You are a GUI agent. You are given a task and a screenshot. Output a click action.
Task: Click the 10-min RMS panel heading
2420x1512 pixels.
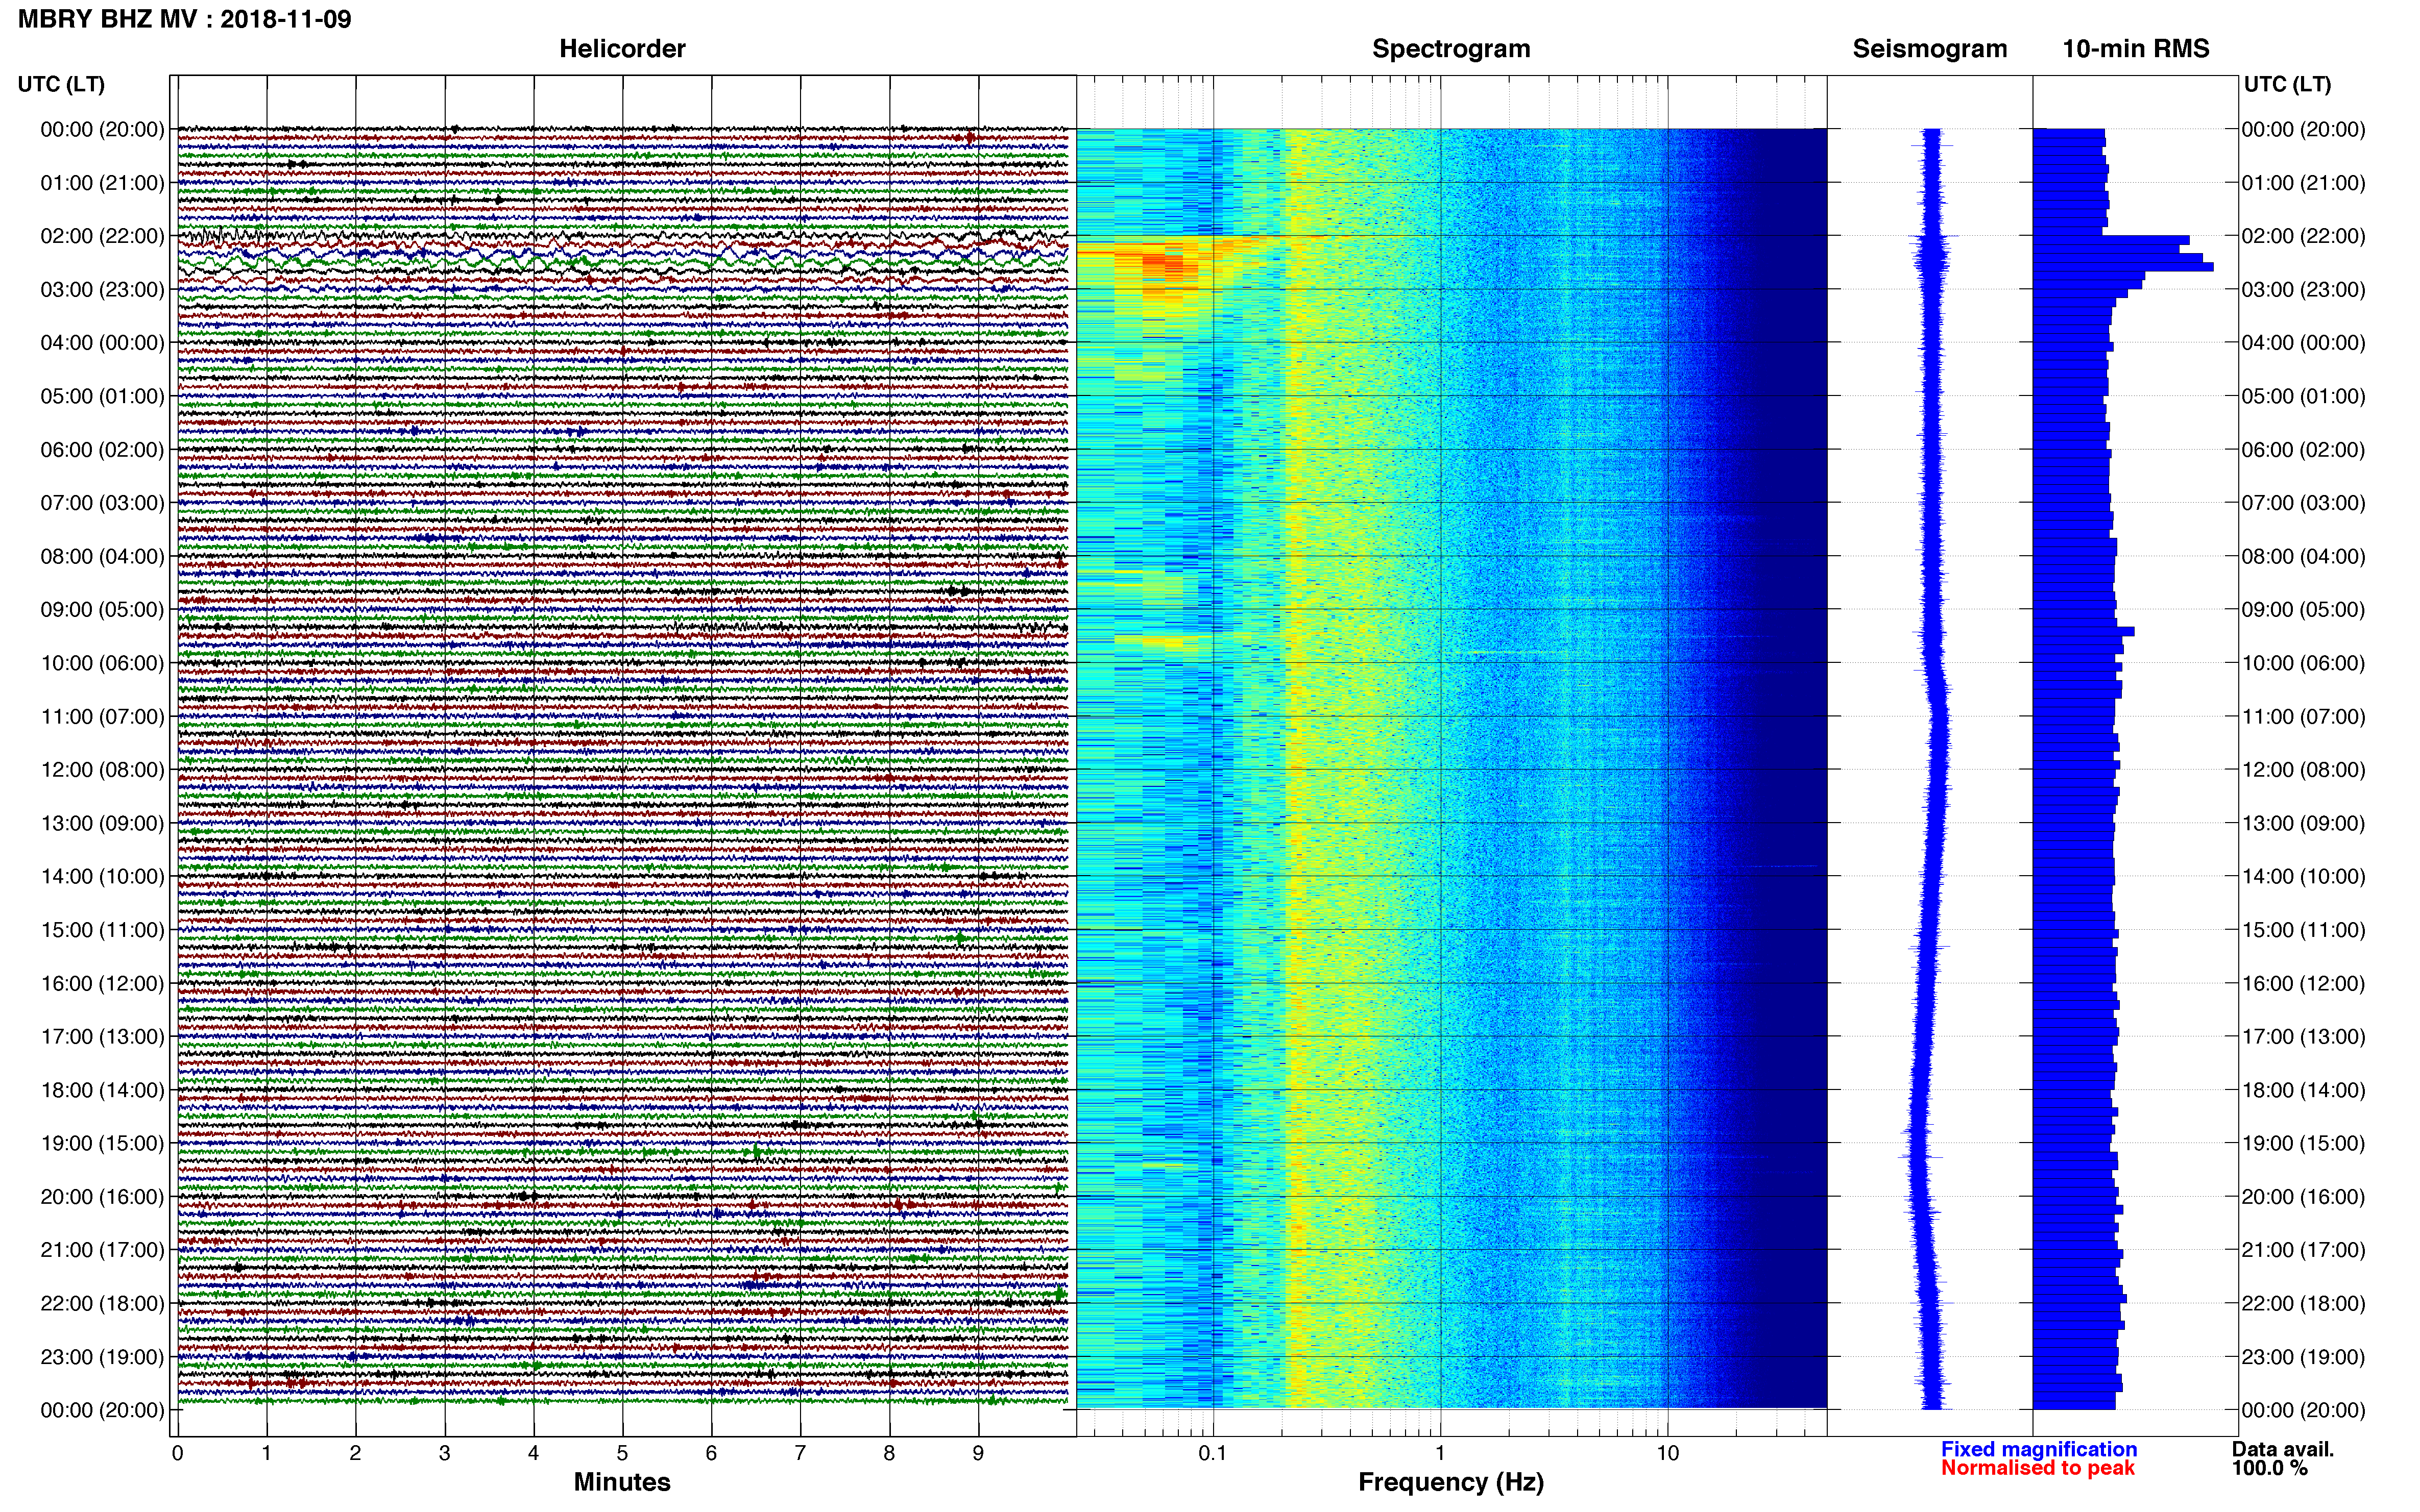[x=2136, y=49]
